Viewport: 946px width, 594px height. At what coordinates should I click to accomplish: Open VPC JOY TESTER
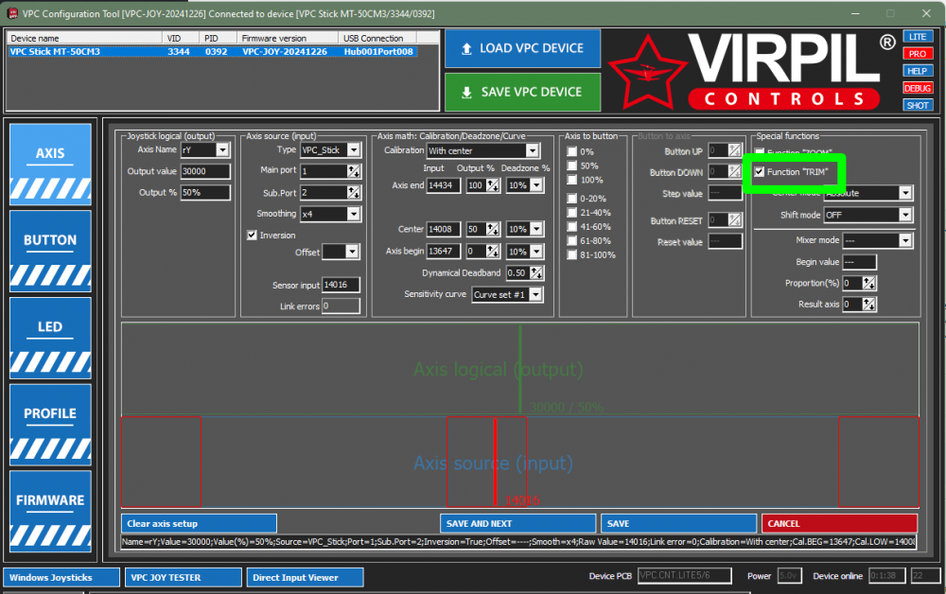(x=184, y=578)
